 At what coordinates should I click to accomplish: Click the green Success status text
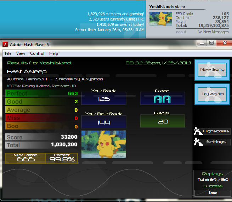213,186
